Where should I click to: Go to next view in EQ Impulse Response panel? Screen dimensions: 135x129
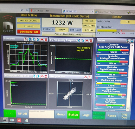pyautogui.click(x=38, y=76)
